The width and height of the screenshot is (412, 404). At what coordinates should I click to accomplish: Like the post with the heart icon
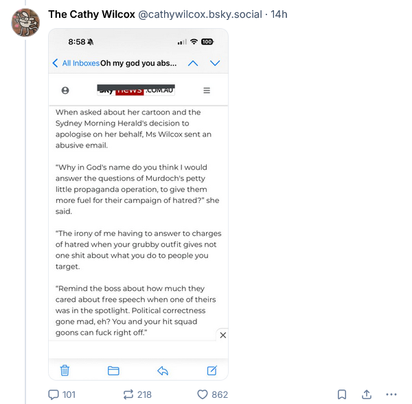click(x=203, y=394)
